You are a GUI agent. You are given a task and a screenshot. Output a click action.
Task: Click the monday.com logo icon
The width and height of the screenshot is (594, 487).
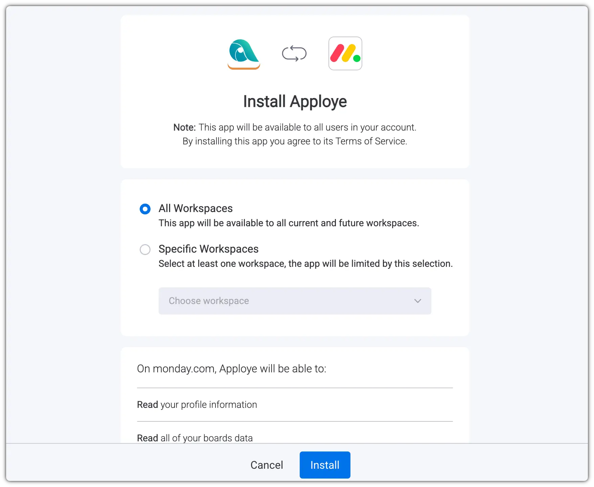point(345,53)
